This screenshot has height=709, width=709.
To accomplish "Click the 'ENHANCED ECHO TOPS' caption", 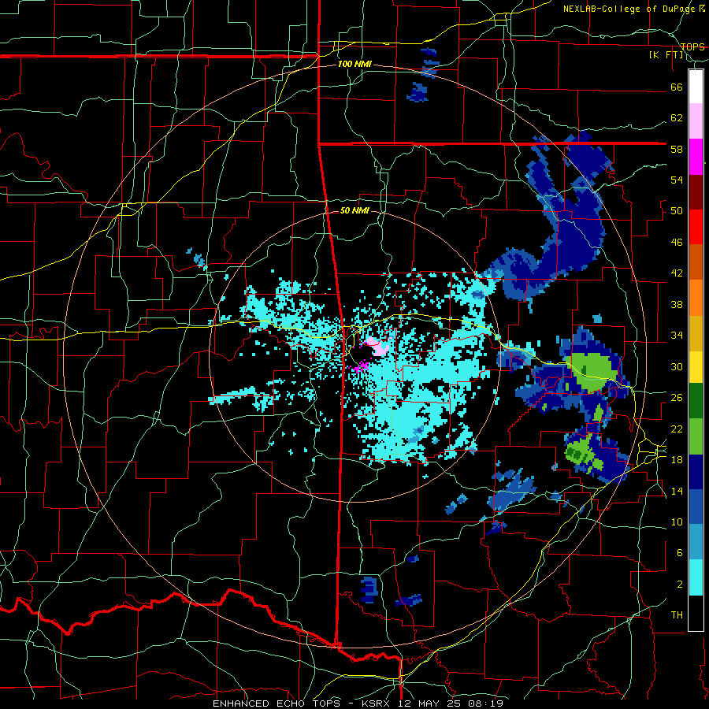I will tap(277, 703).
